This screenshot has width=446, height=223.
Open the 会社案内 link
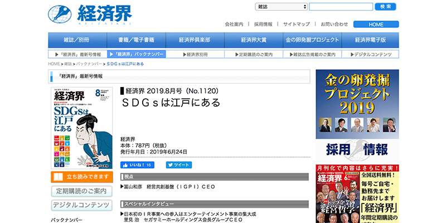tap(234, 24)
